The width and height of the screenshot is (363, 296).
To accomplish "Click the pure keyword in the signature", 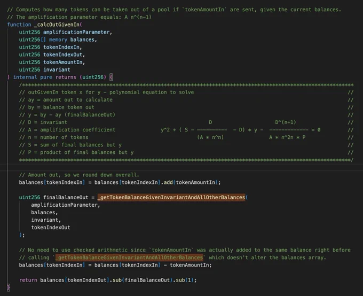I will [x=46, y=77].
